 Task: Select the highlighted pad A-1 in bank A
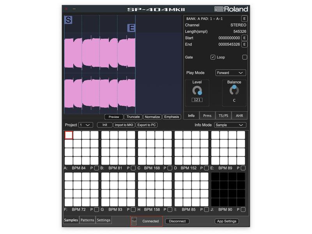coord(69,135)
